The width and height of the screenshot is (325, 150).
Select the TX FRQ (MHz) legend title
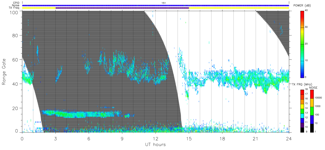tap(301, 84)
